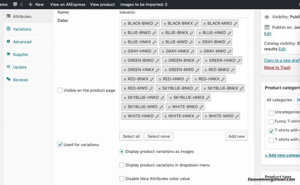Switch to the All categories tab
This screenshot has width=300, height=185.
tap(279, 100)
